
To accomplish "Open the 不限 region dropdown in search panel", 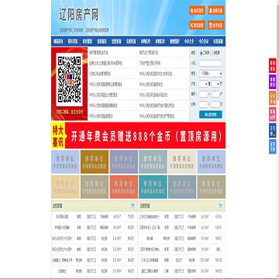I will pos(211,74).
